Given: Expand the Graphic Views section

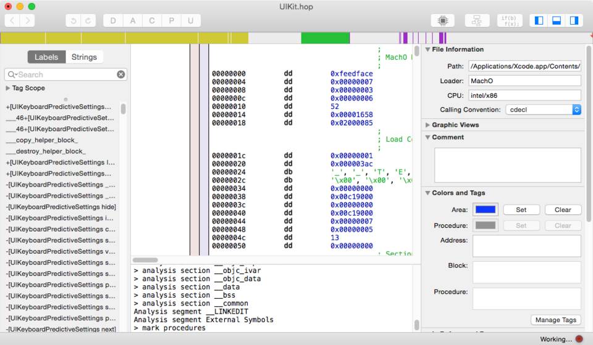Looking at the screenshot, I should click(x=427, y=125).
